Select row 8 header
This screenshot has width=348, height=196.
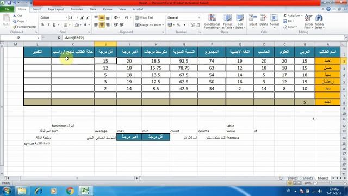[x=344, y=102]
